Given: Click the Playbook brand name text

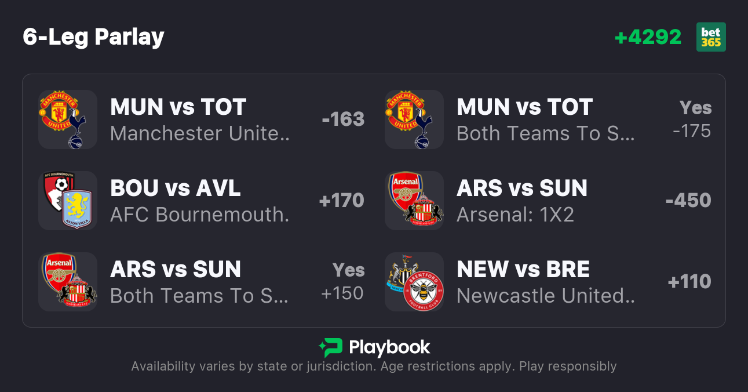Looking at the screenshot, I should point(389,347).
